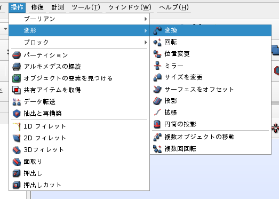
Task: Click the 複数オブジェクトの移動 icon
Action: pyautogui.click(x=157, y=137)
